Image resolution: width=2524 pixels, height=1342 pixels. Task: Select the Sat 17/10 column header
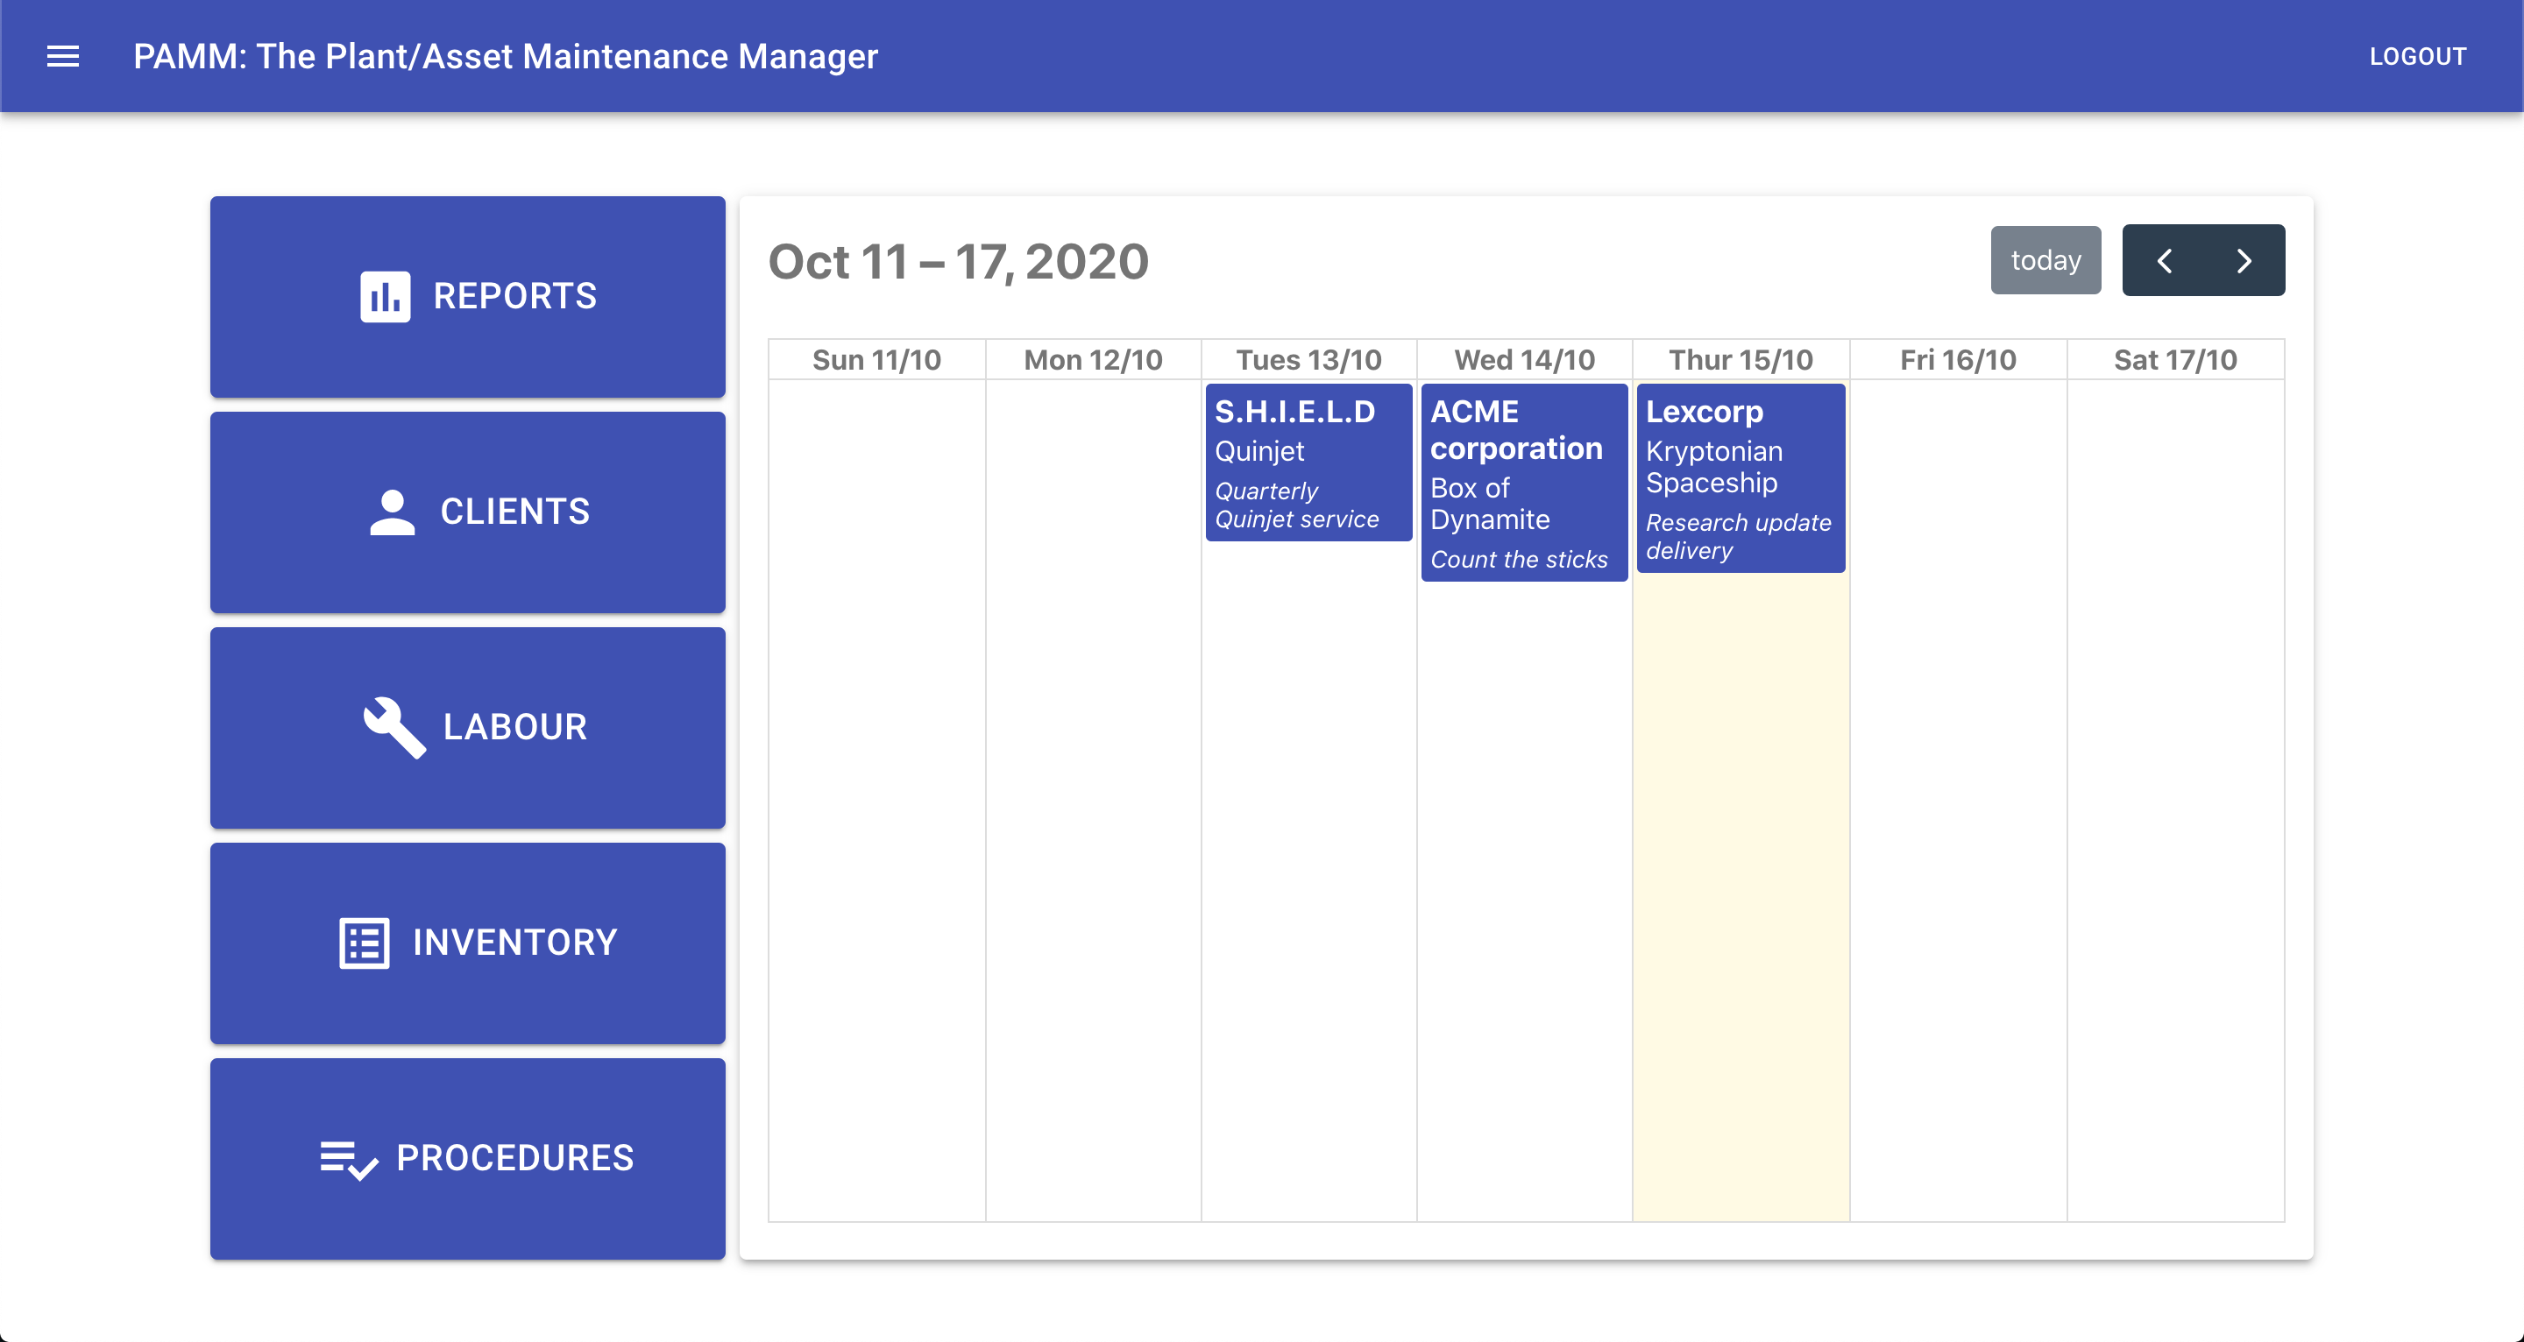point(2176,359)
